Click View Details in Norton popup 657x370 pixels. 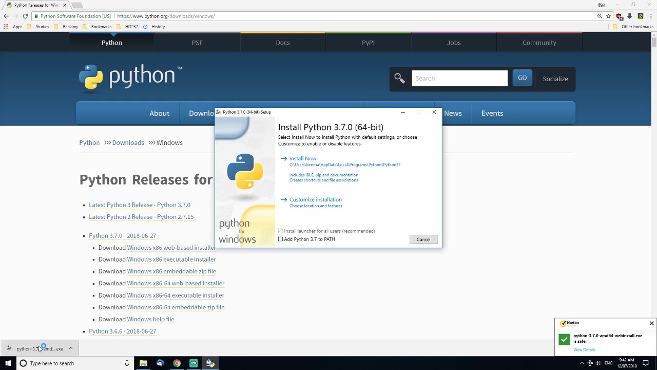click(584, 350)
